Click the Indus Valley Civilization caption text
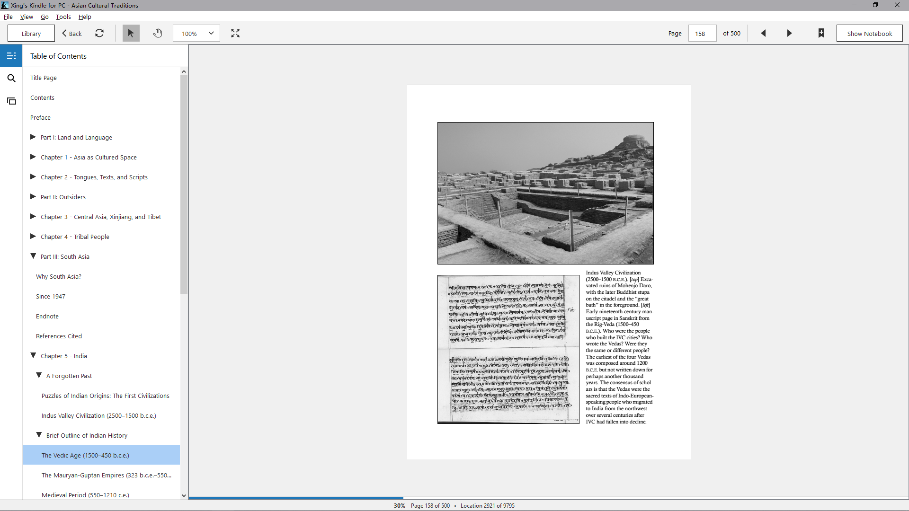Image resolution: width=909 pixels, height=511 pixels. (619, 347)
